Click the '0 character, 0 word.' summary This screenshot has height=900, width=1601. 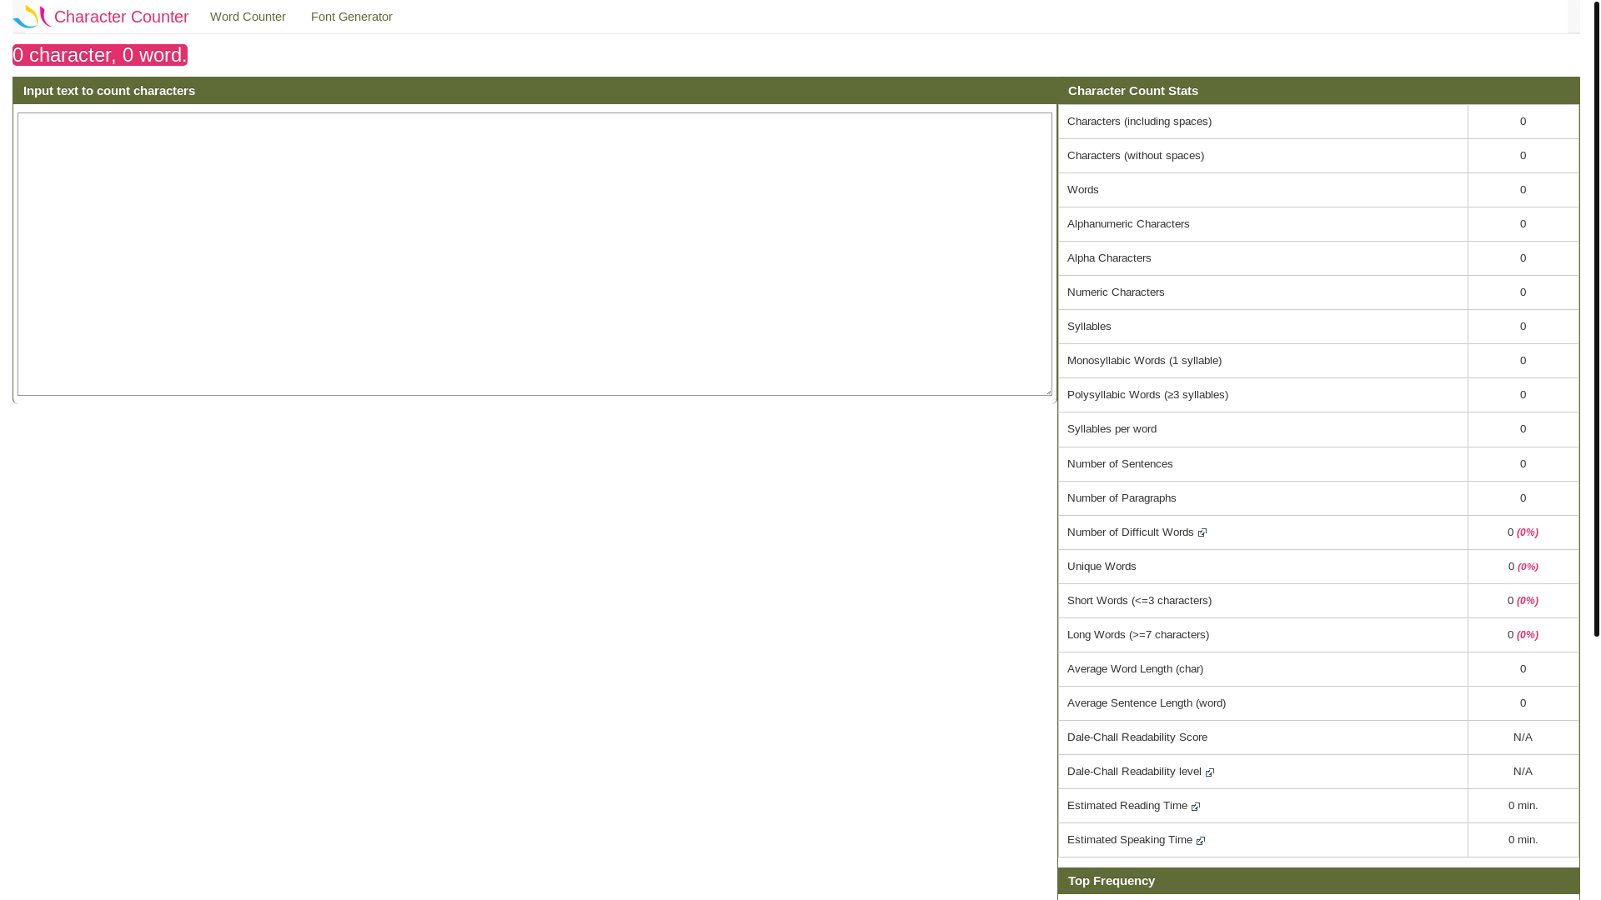point(100,55)
